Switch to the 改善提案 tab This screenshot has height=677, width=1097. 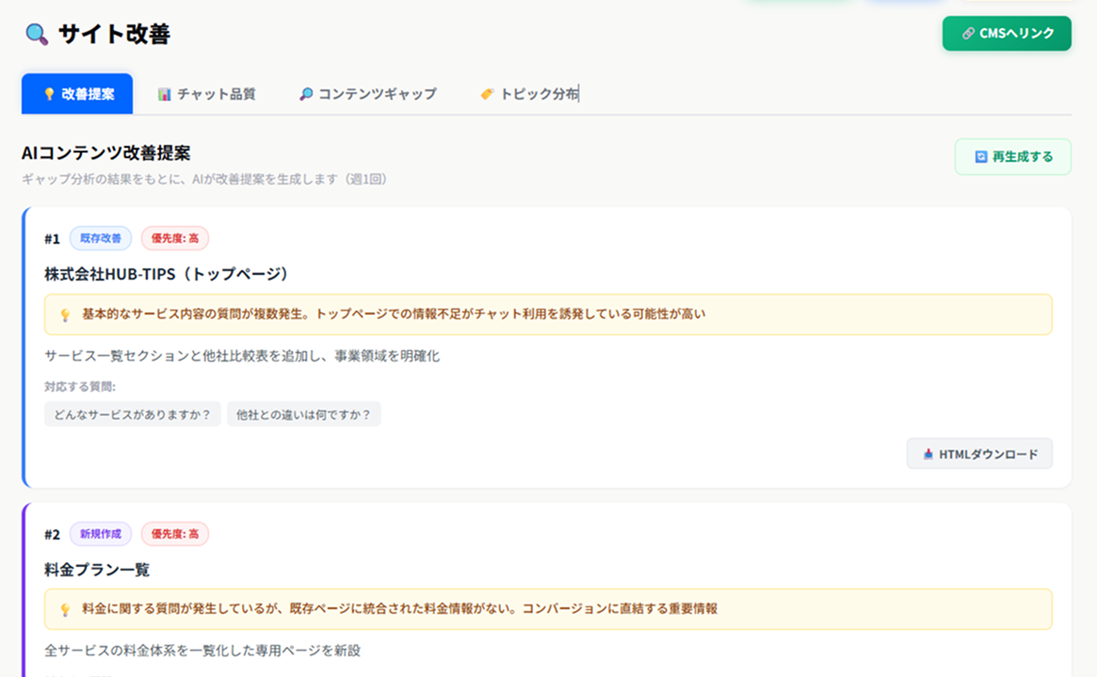77,94
